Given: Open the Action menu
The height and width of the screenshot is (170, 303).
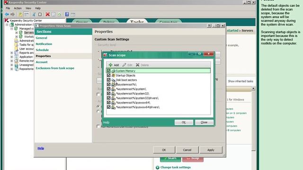Looking at the screenshot, I should click(18, 8).
